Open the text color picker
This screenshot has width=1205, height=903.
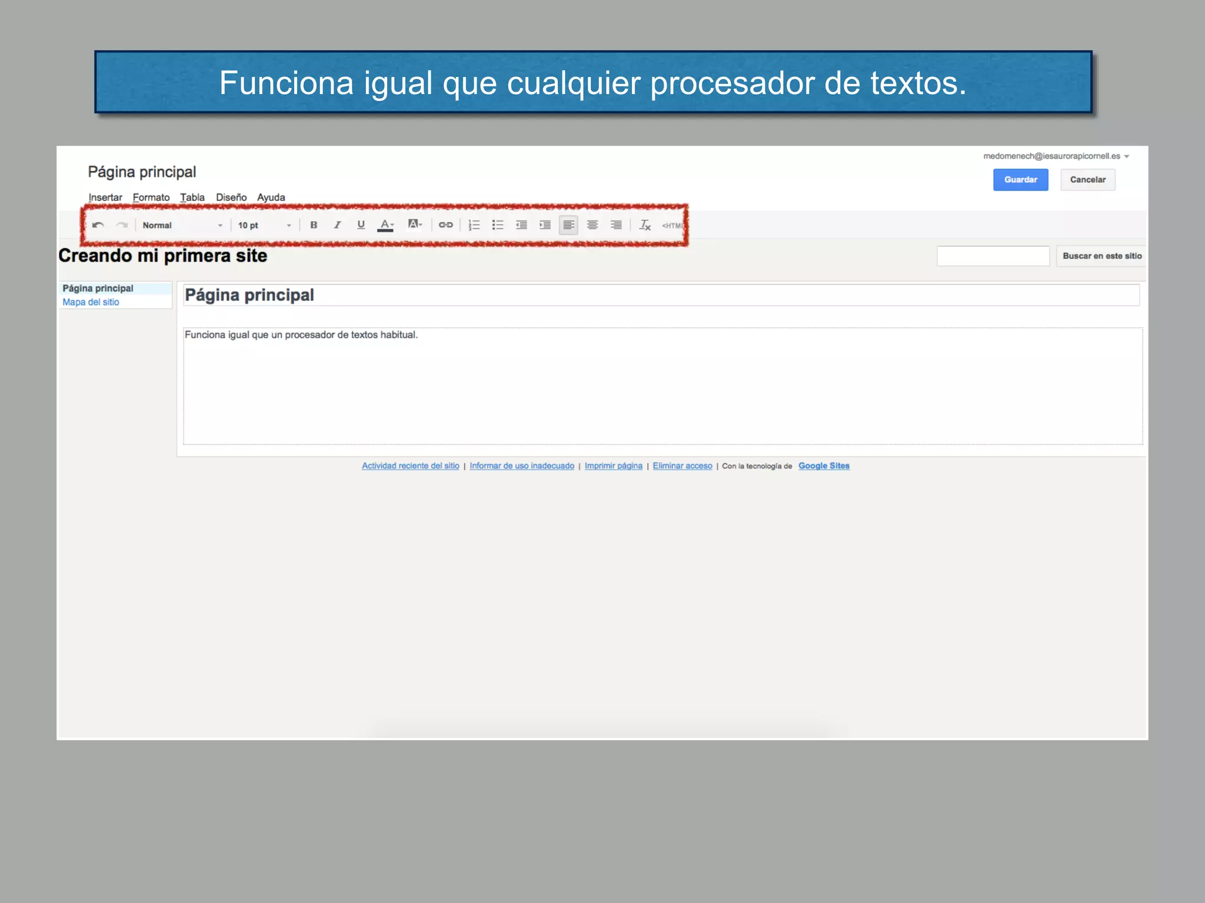(385, 225)
